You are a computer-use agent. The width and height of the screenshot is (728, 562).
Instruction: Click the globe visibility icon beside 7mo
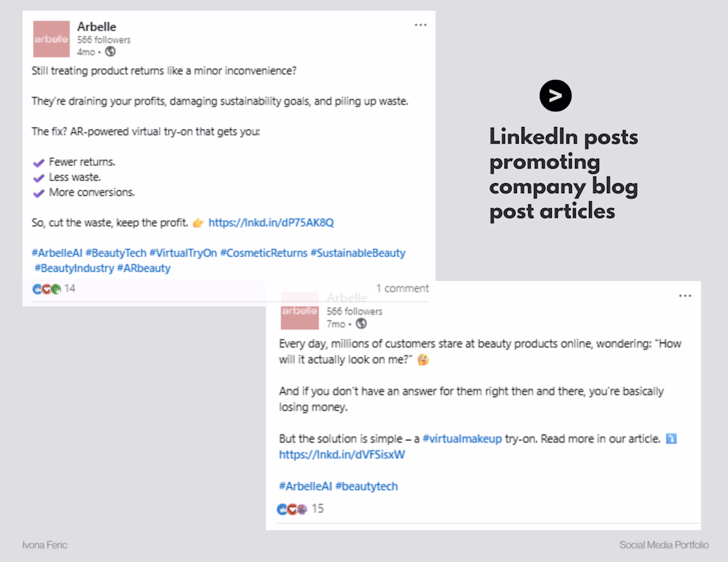click(361, 323)
